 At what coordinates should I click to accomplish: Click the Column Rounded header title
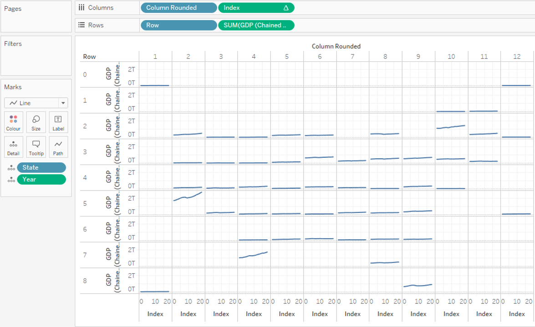point(336,46)
